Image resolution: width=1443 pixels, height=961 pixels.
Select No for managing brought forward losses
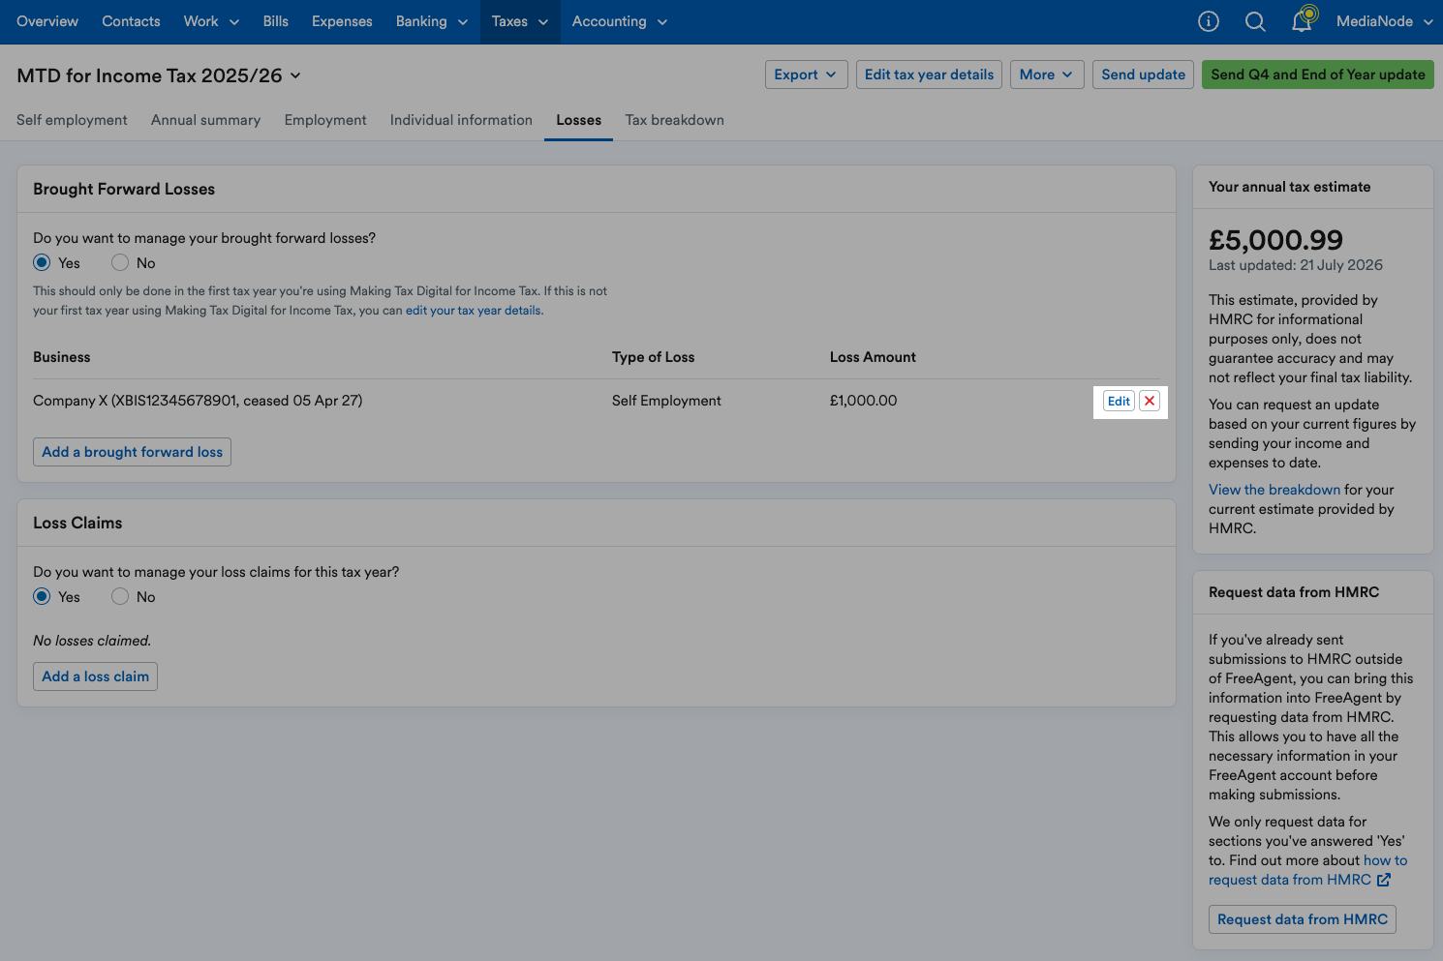[x=120, y=262]
